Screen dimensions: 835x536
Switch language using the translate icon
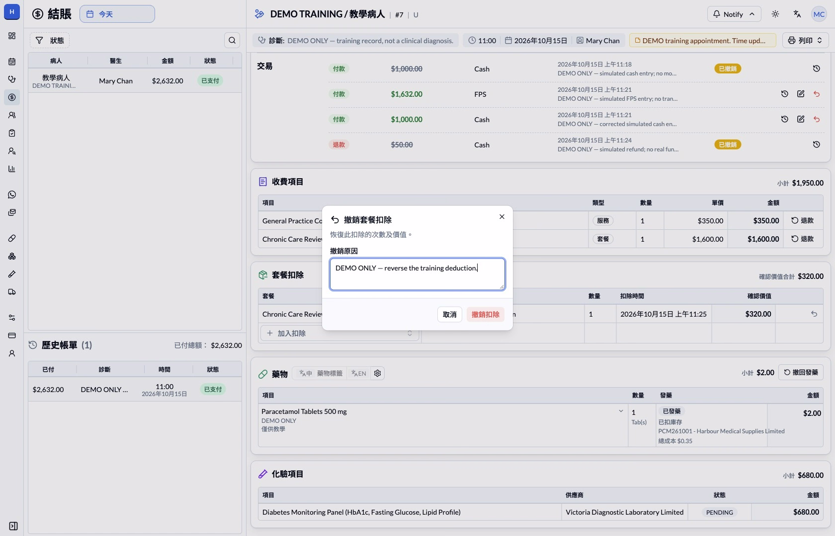pos(797,14)
